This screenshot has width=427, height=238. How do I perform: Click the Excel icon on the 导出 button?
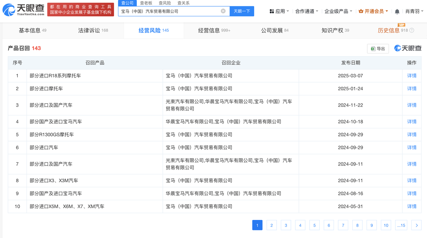pyautogui.click(x=373, y=48)
